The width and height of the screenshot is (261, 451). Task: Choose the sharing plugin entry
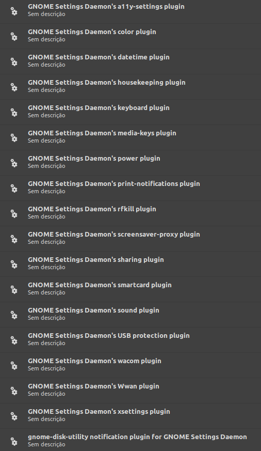pos(130,264)
